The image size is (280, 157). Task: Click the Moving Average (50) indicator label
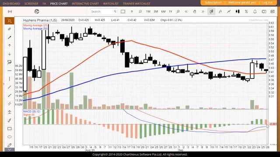[35, 28]
